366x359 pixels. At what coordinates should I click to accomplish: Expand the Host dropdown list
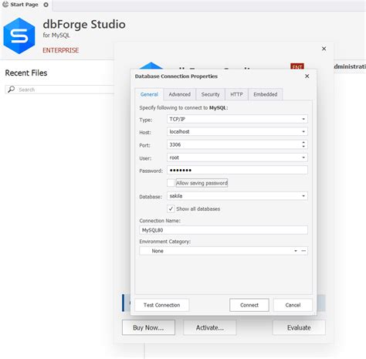[x=303, y=131]
